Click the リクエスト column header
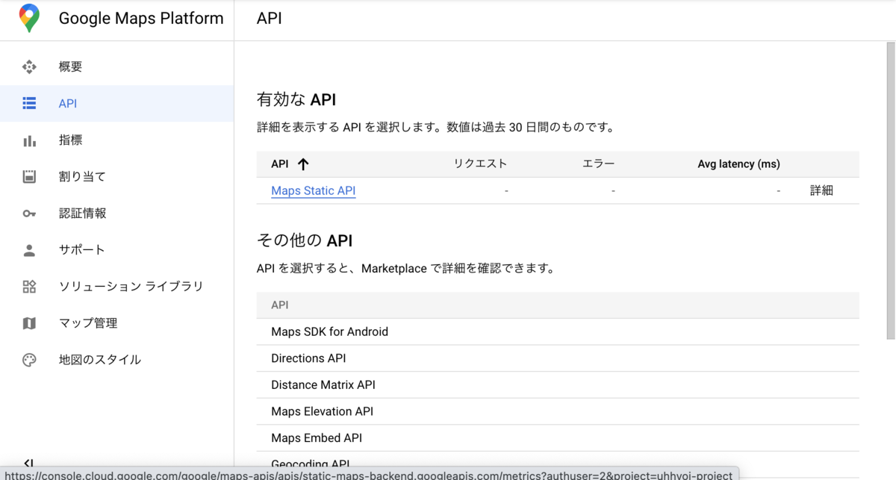The width and height of the screenshot is (896, 480). [480, 164]
